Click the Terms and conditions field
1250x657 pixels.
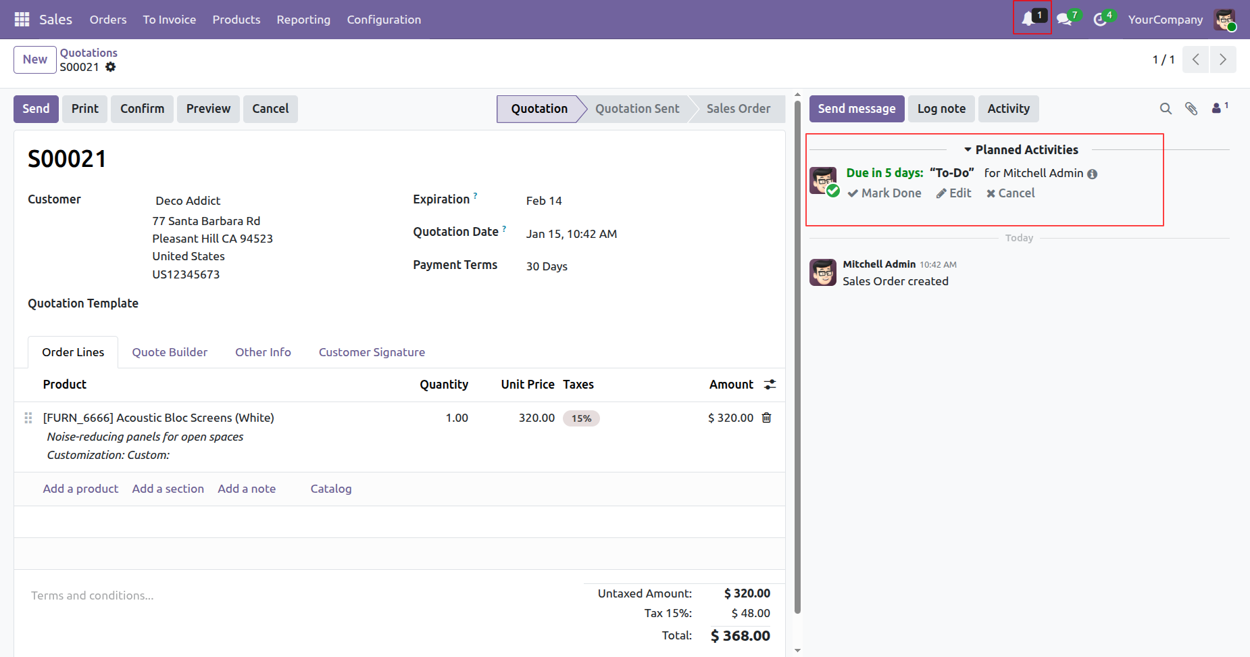tap(93, 595)
